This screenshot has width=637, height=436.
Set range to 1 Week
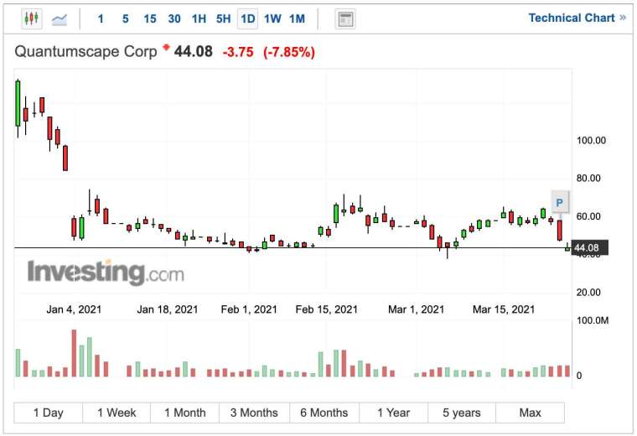(117, 413)
